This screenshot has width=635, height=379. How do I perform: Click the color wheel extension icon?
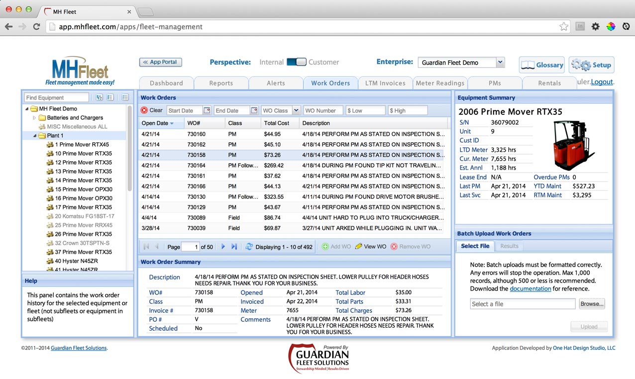point(611,27)
